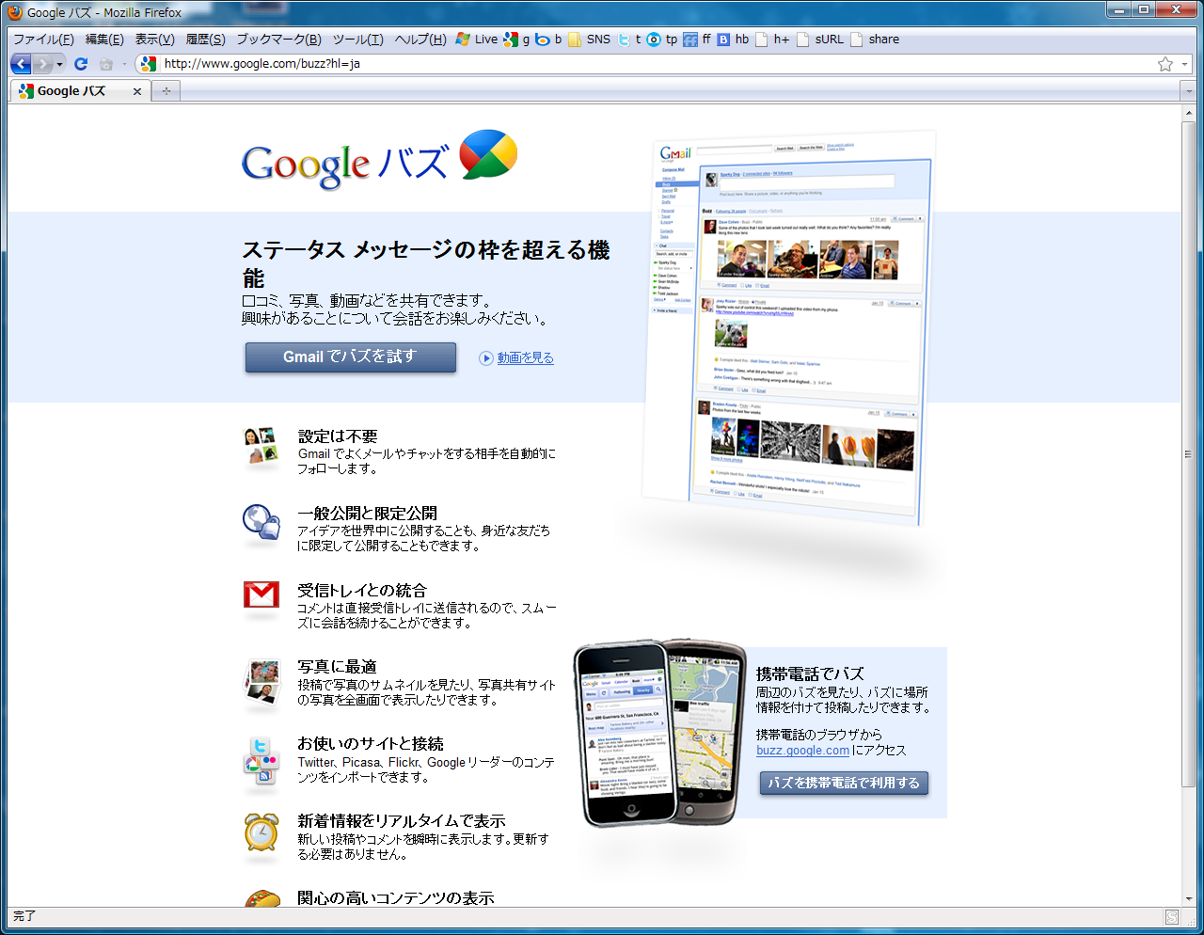The height and width of the screenshot is (935, 1204).
Task: Open the 'ff' bookmark
Action: pyautogui.click(x=697, y=40)
